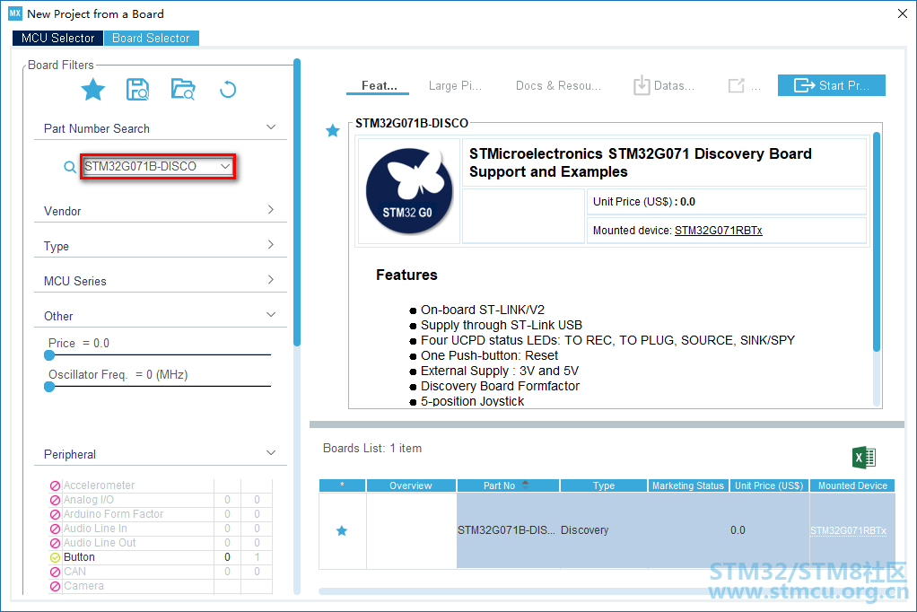Click the Accelerometer peripheral disabled icon
The image size is (917, 612).
coord(55,485)
